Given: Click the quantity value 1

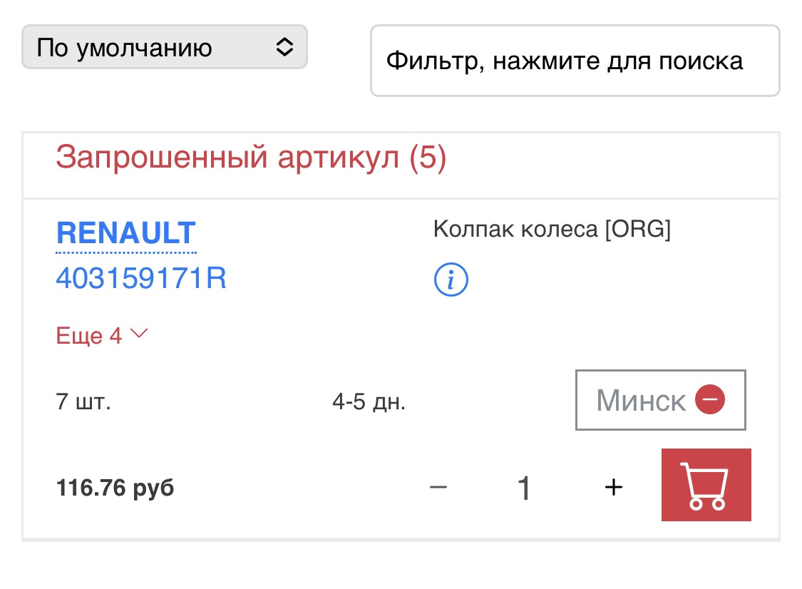Looking at the screenshot, I should pos(524,488).
